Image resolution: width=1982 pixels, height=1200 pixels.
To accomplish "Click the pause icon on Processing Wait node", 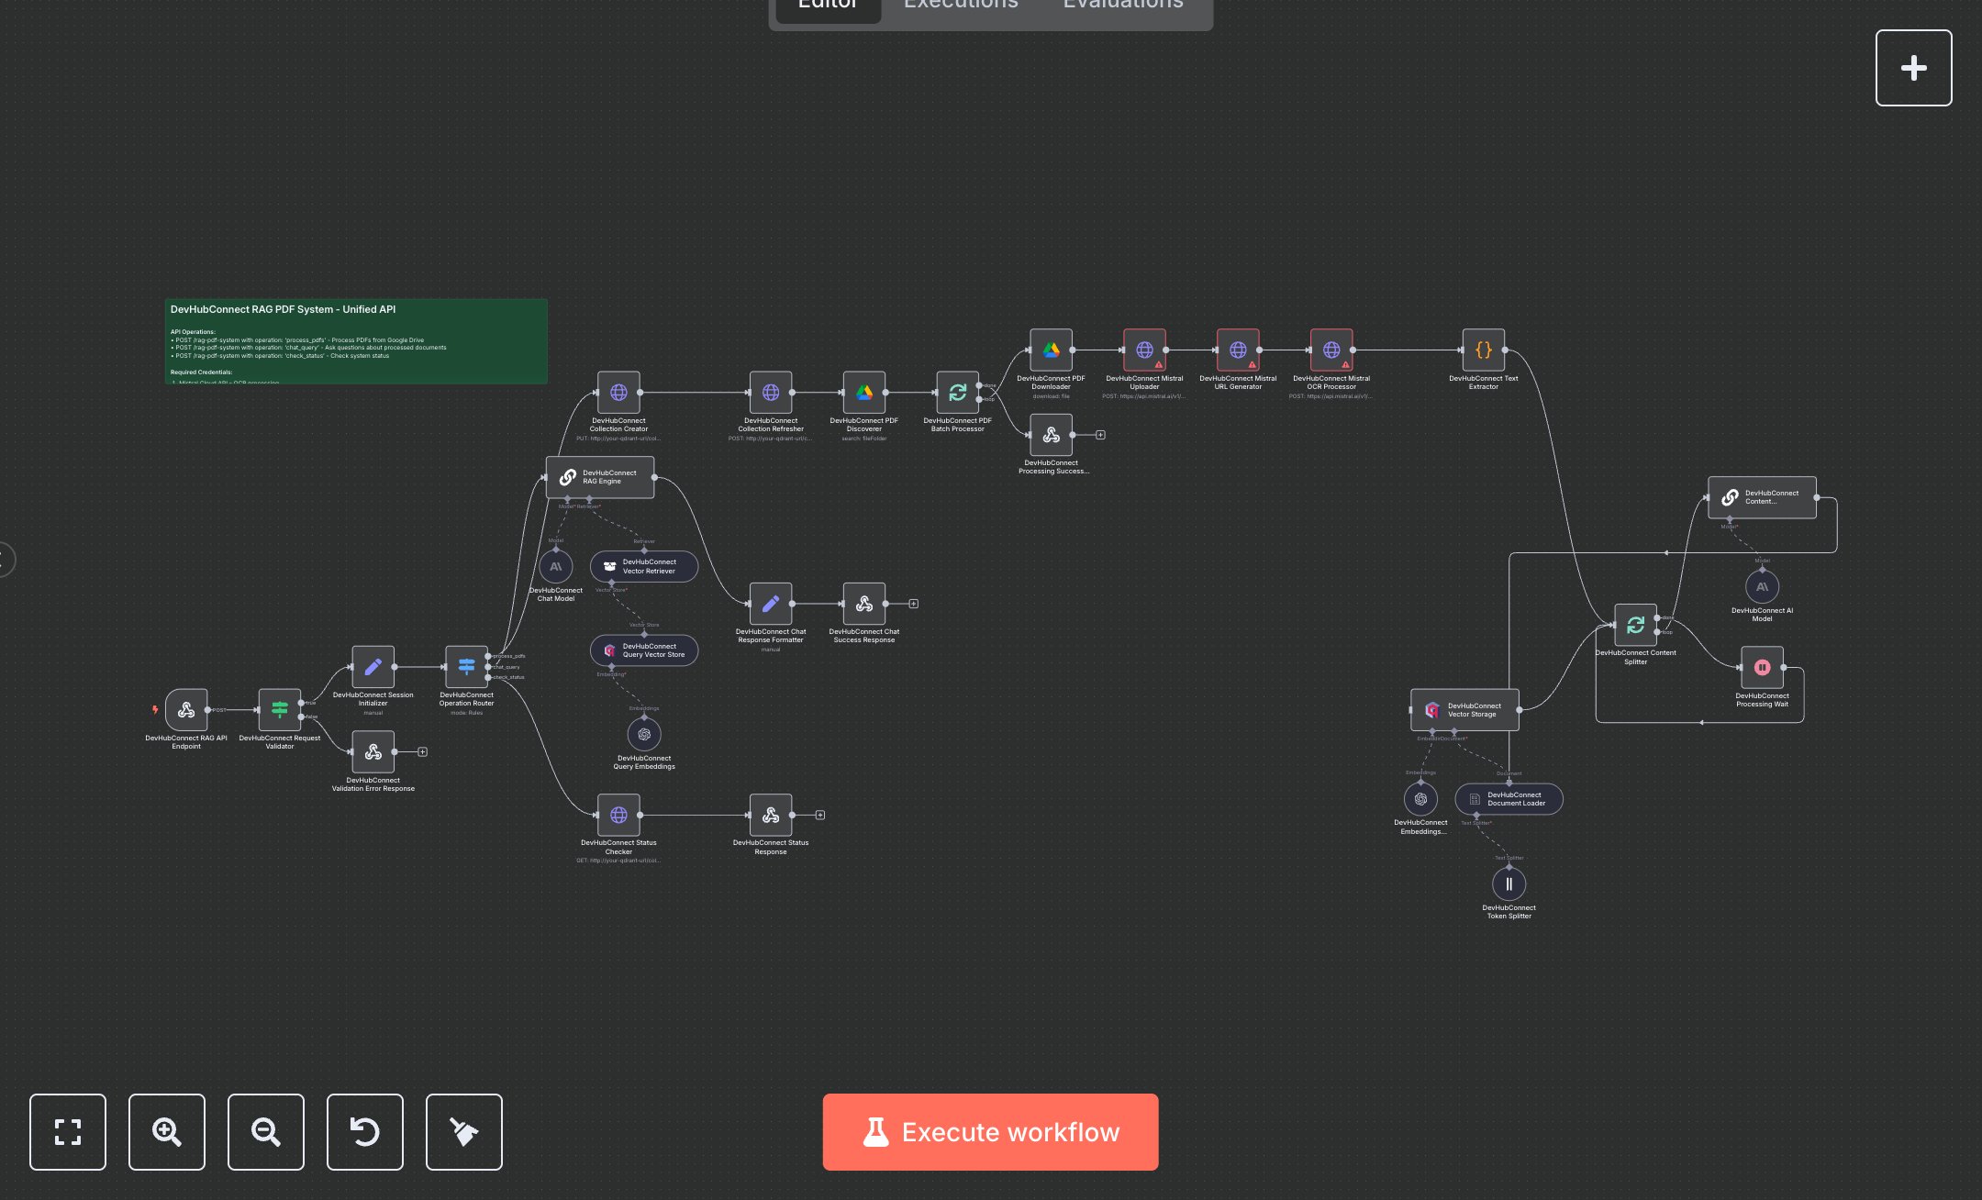I will (1762, 668).
